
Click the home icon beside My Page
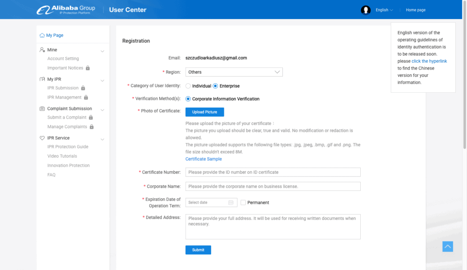pyautogui.click(x=42, y=35)
